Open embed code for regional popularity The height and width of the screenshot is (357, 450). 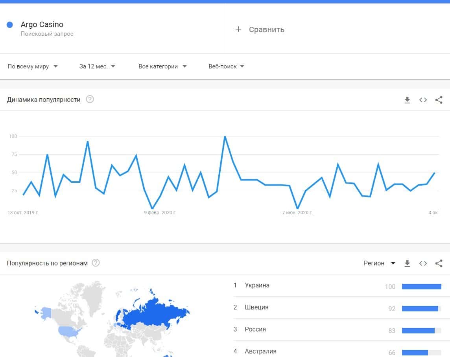pos(423,263)
